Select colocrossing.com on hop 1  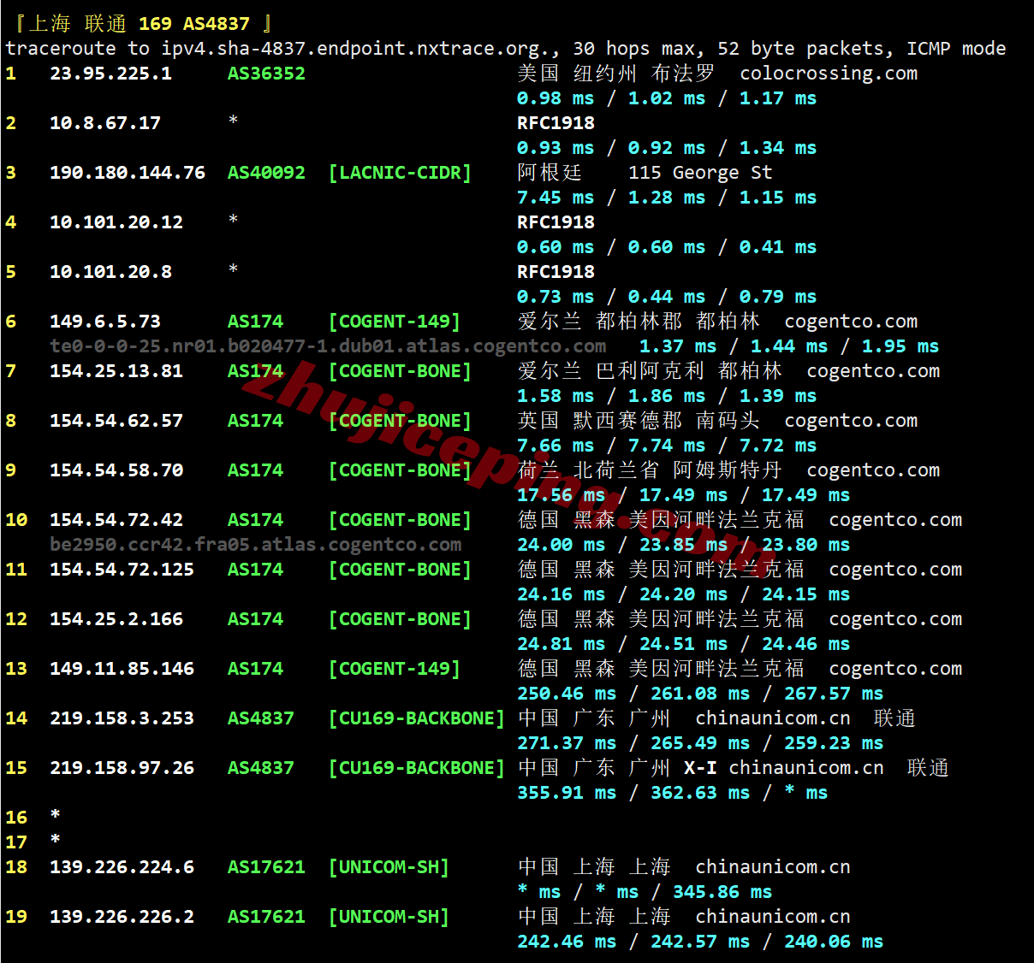click(829, 74)
